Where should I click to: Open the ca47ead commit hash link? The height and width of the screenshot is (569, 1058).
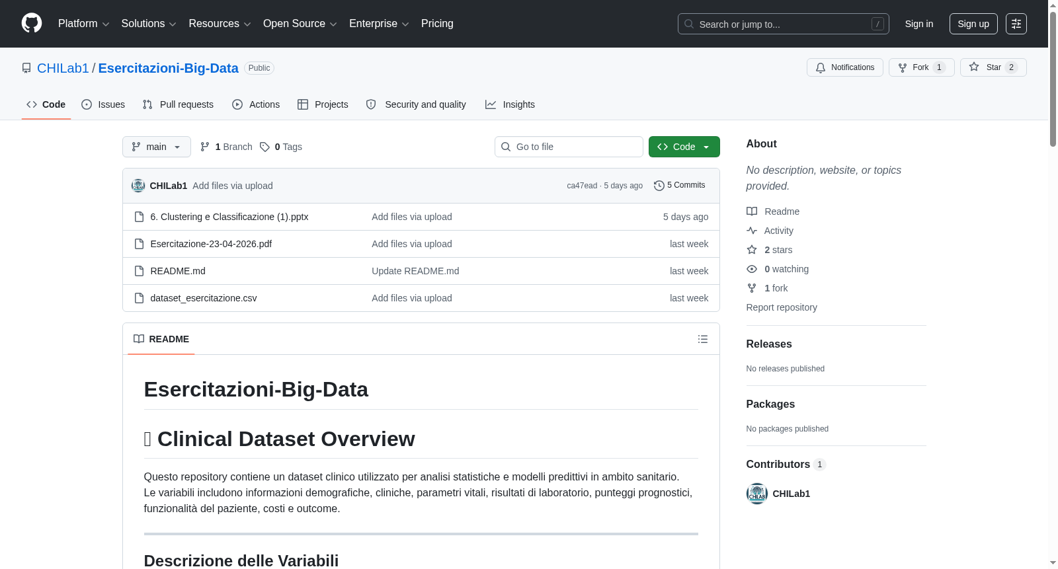[x=582, y=186]
